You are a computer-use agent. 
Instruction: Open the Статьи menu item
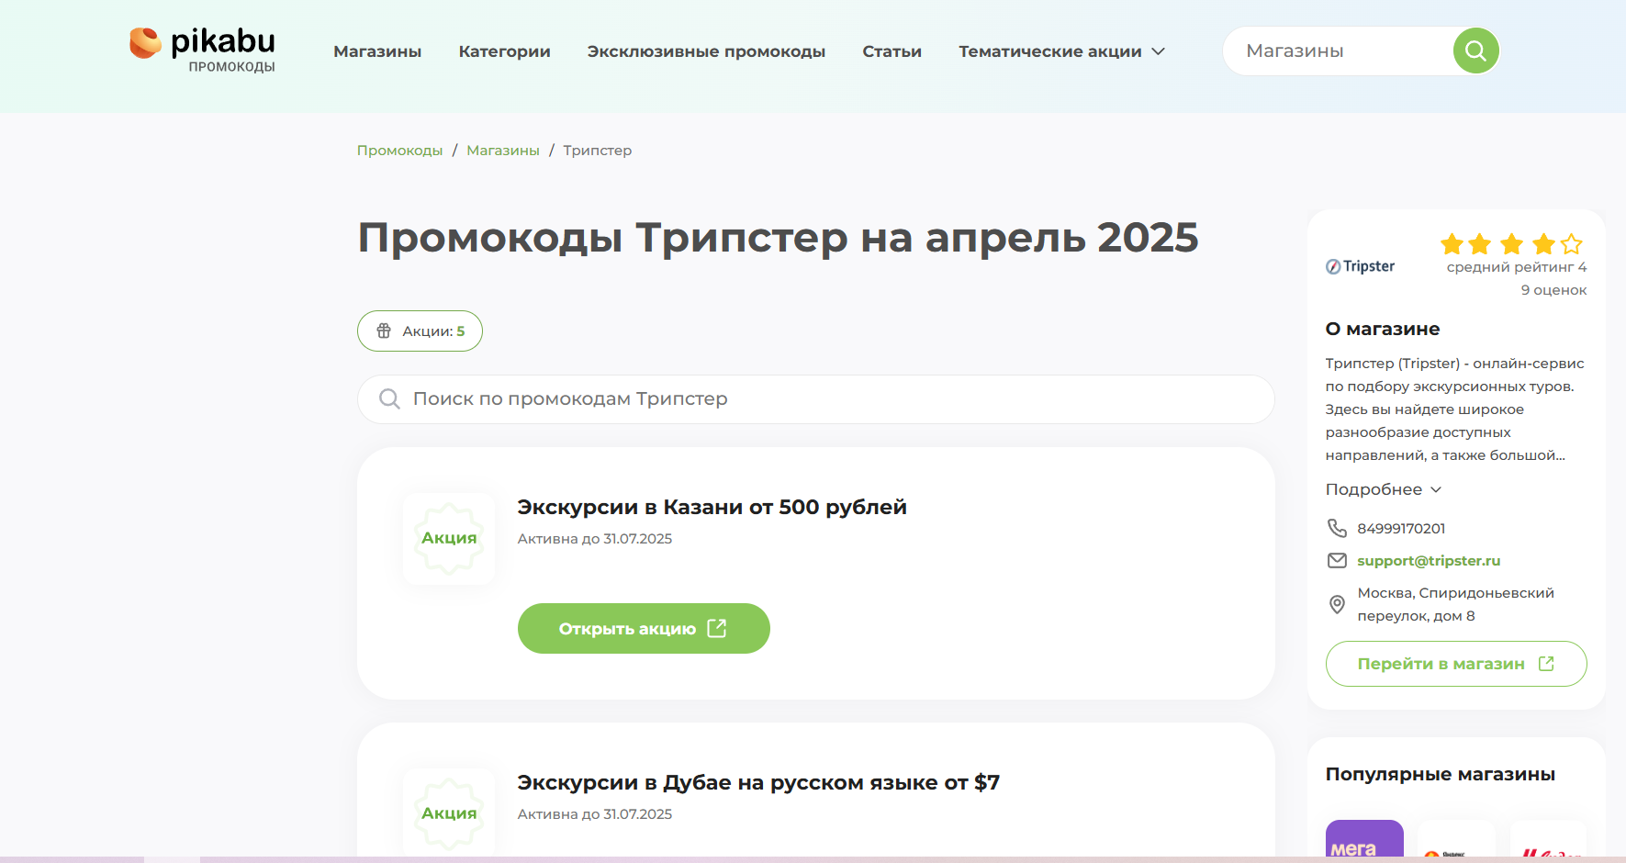(891, 51)
